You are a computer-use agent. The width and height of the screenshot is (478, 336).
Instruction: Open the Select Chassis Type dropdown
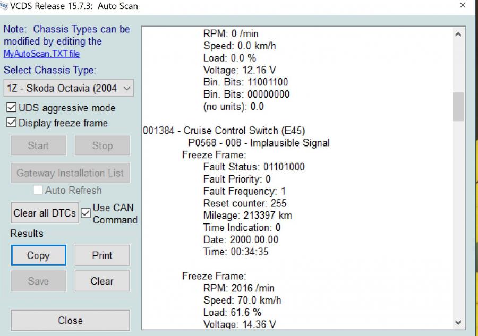coord(68,88)
